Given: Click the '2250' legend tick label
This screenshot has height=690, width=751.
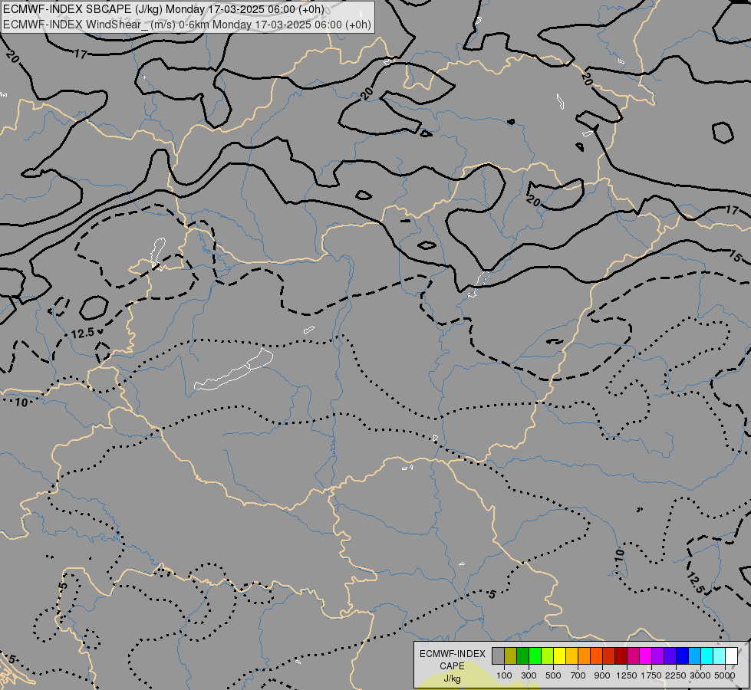Looking at the screenshot, I should click(676, 675).
